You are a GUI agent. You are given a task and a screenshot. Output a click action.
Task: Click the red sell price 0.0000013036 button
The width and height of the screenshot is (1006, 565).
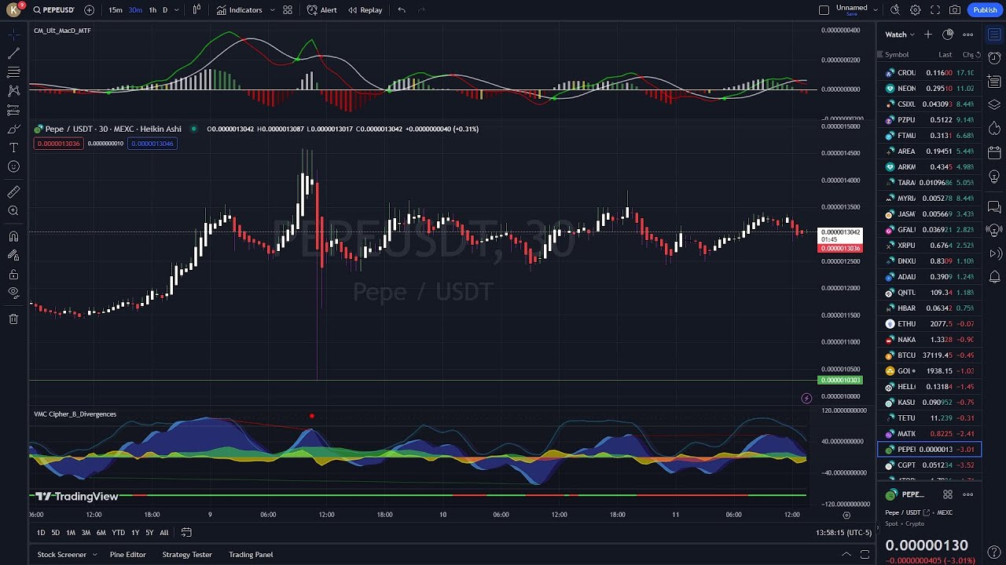pyautogui.click(x=59, y=144)
